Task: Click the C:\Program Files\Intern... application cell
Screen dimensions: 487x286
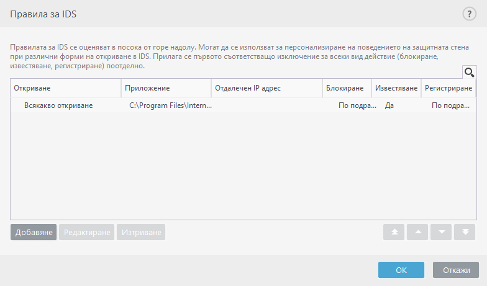Action: [170, 105]
